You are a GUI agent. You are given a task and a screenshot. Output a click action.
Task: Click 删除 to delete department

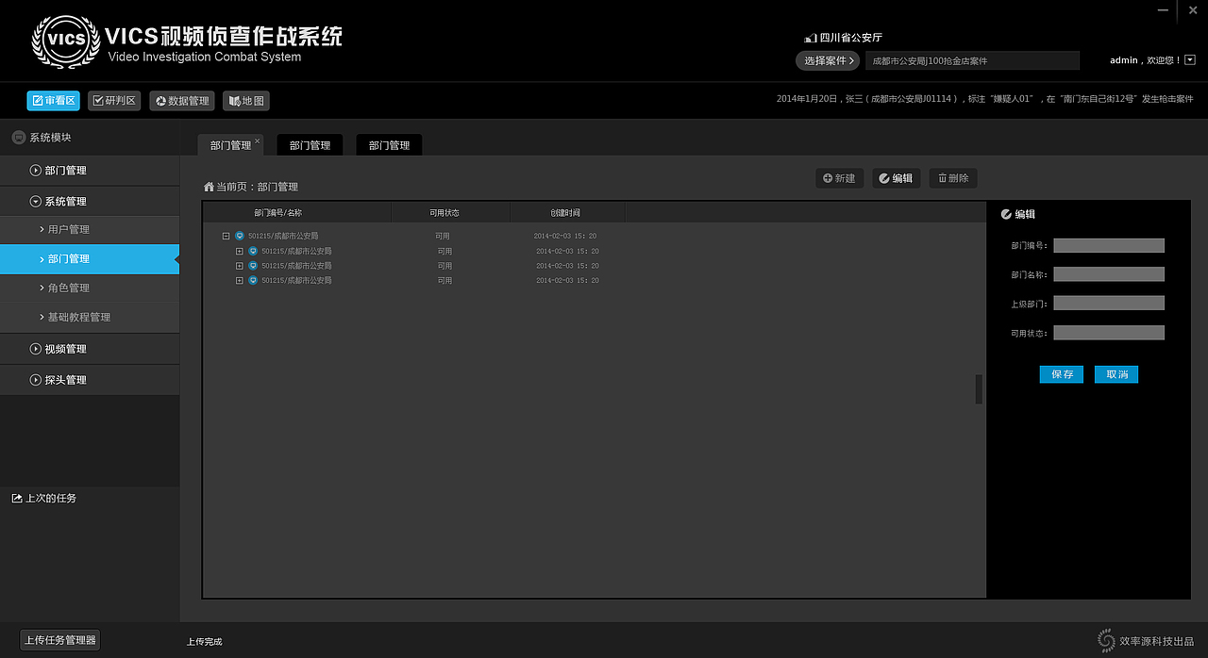click(953, 178)
